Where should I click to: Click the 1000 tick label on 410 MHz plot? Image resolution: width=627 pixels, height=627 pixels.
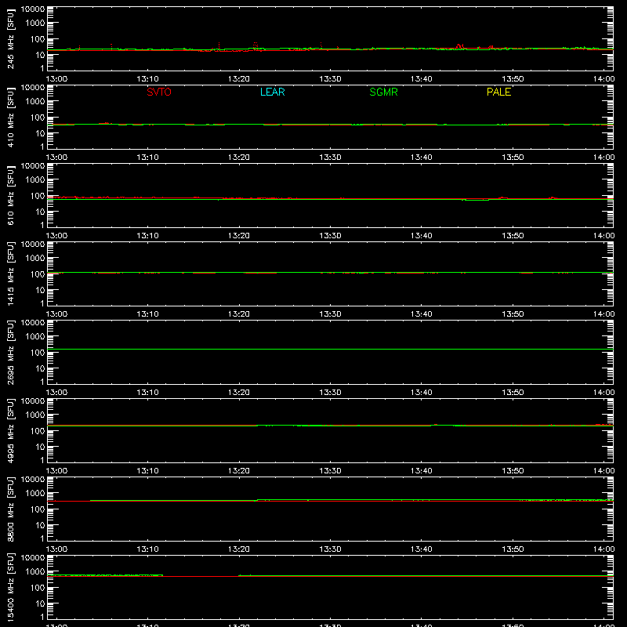point(35,101)
